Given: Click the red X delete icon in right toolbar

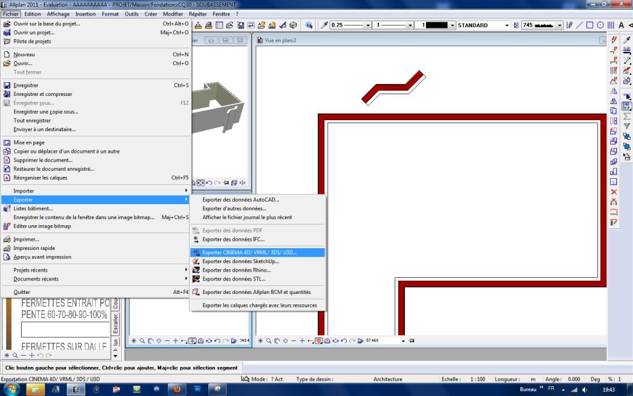Looking at the screenshot, I should coord(614,192).
